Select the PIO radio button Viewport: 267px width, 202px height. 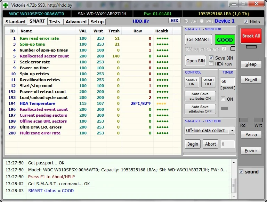202,21
